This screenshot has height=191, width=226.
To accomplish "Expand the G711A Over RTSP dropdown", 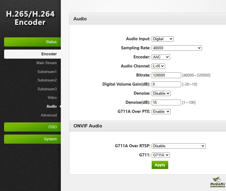I will coord(178,146).
